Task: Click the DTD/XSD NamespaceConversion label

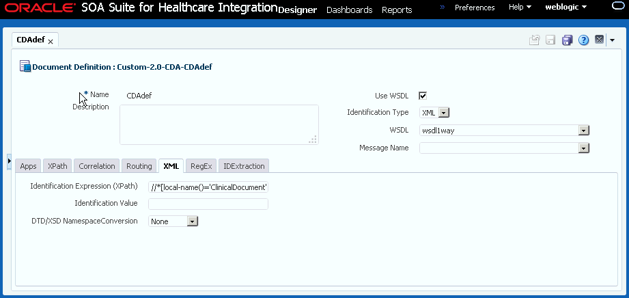Action: point(84,221)
